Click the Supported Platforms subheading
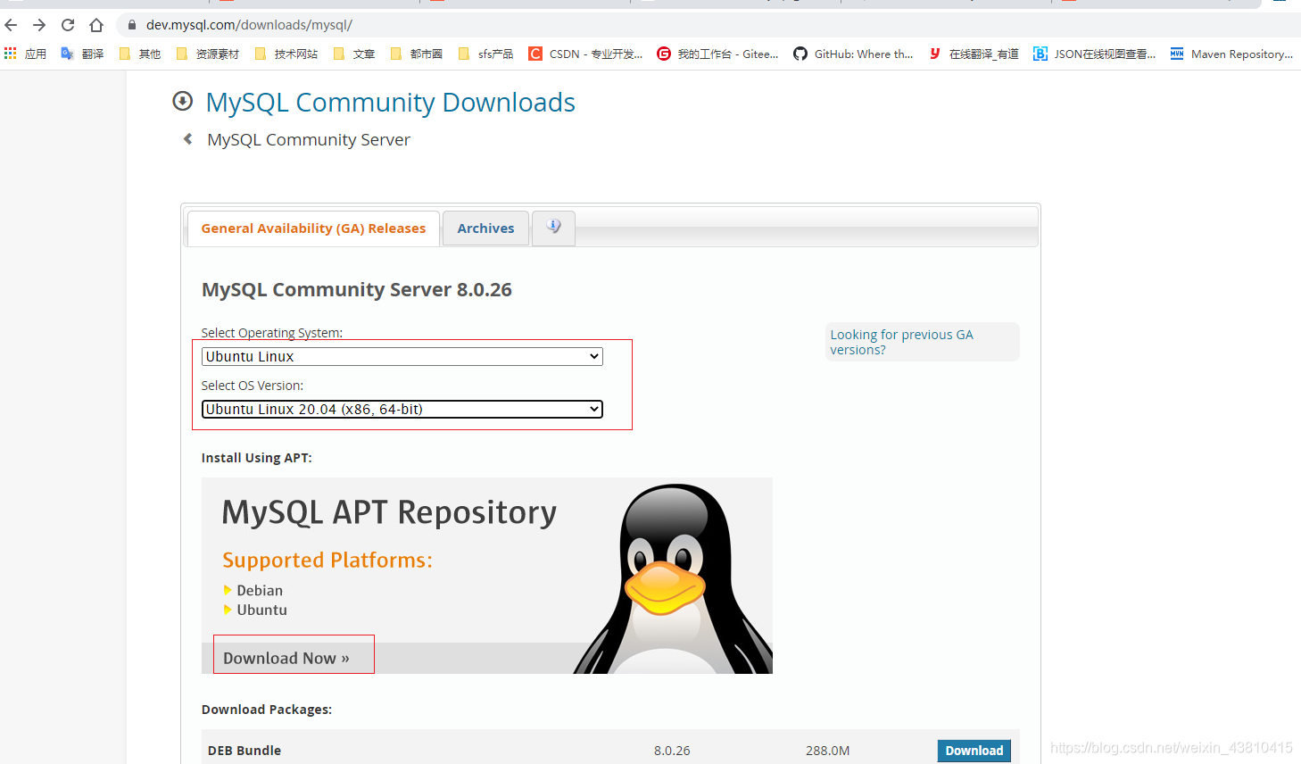 pyautogui.click(x=327, y=560)
